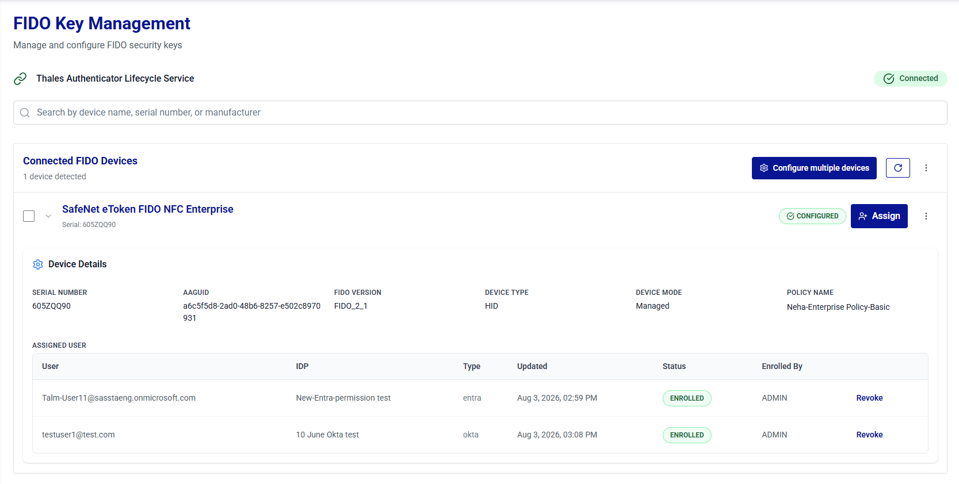The width and height of the screenshot is (959, 484).
Task: Click the FIDO Key Management page title
Action: point(102,24)
